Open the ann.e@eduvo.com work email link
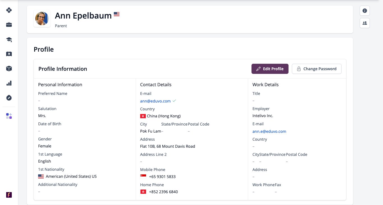 pos(269,131)
